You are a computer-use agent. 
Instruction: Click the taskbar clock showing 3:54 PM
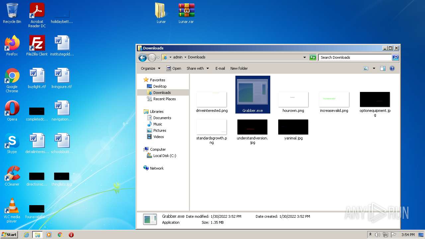[408, 235]
